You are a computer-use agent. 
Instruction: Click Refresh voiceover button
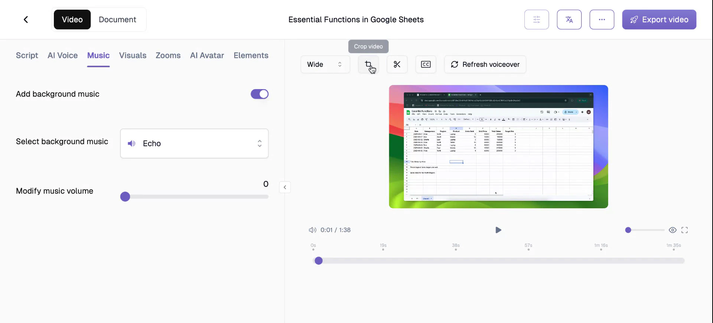tap(485, 65)
